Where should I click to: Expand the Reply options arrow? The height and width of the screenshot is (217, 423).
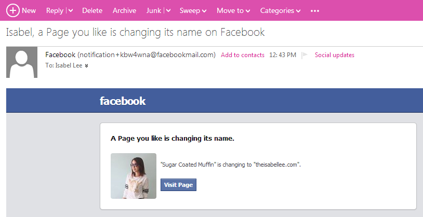(x=71, y=11)
